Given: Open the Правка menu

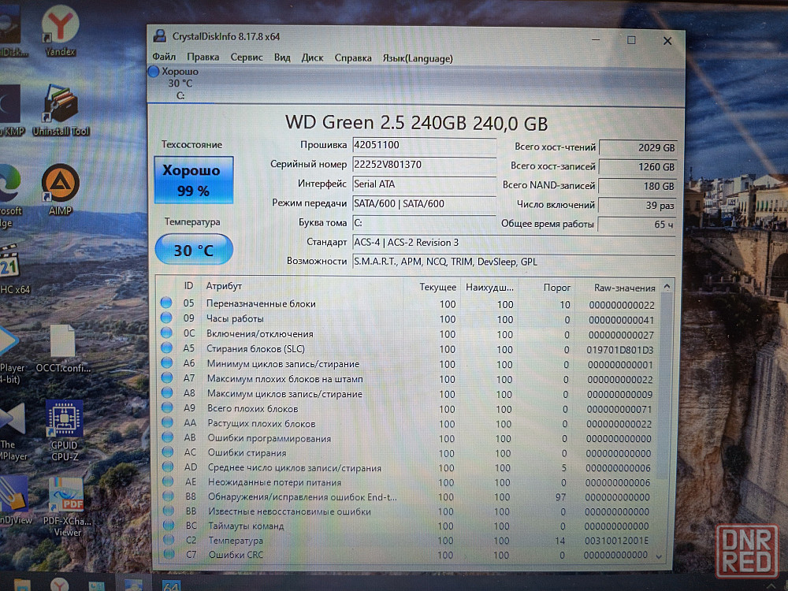Looking at the screenshot, I should coord(203,58).
